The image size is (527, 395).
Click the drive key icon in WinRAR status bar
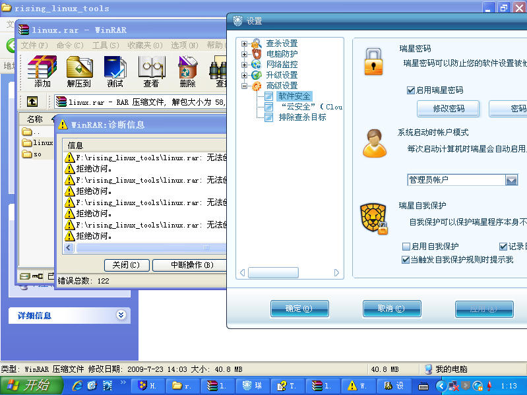coord(38,276)
